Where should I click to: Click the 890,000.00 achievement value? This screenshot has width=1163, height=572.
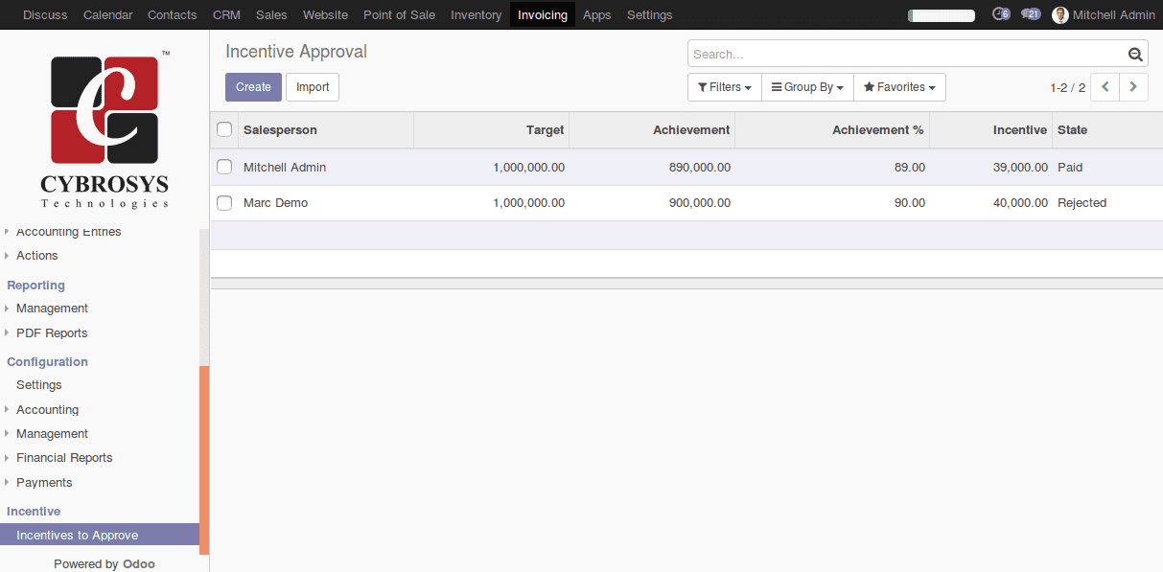[x=700, y=168]
